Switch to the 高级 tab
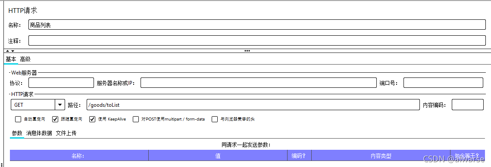The width and height of the screenshot is (491, 167). (25, 59)
